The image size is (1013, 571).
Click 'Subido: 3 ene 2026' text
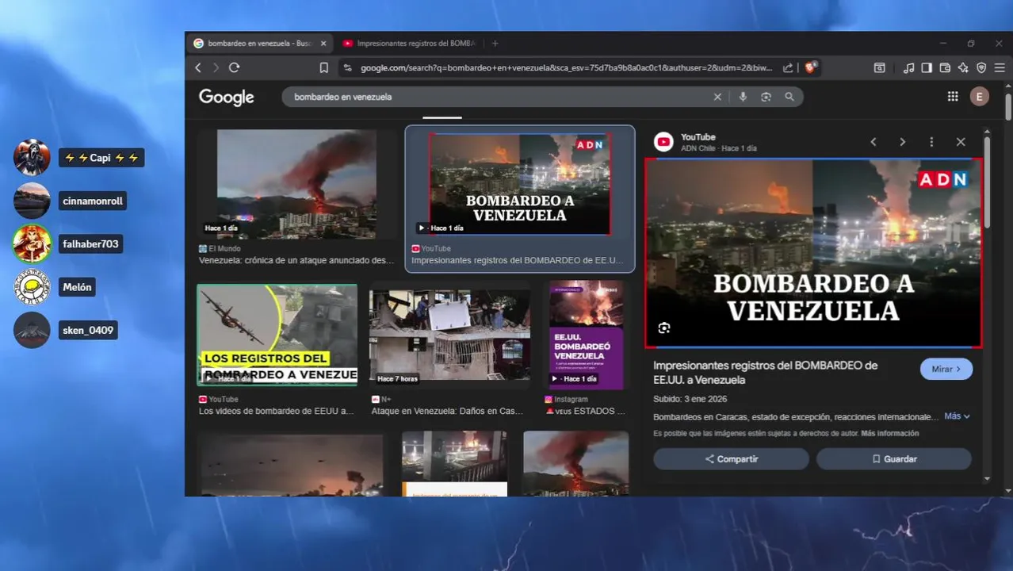point(690,399)
